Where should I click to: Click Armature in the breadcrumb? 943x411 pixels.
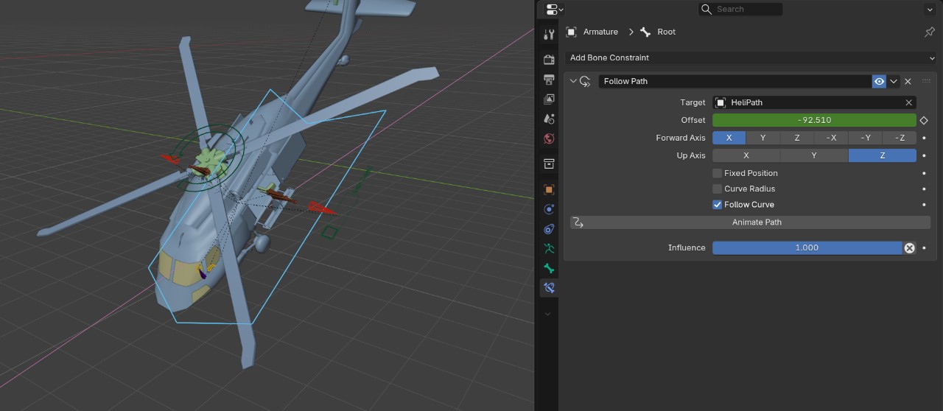click(x=600, y=32)
